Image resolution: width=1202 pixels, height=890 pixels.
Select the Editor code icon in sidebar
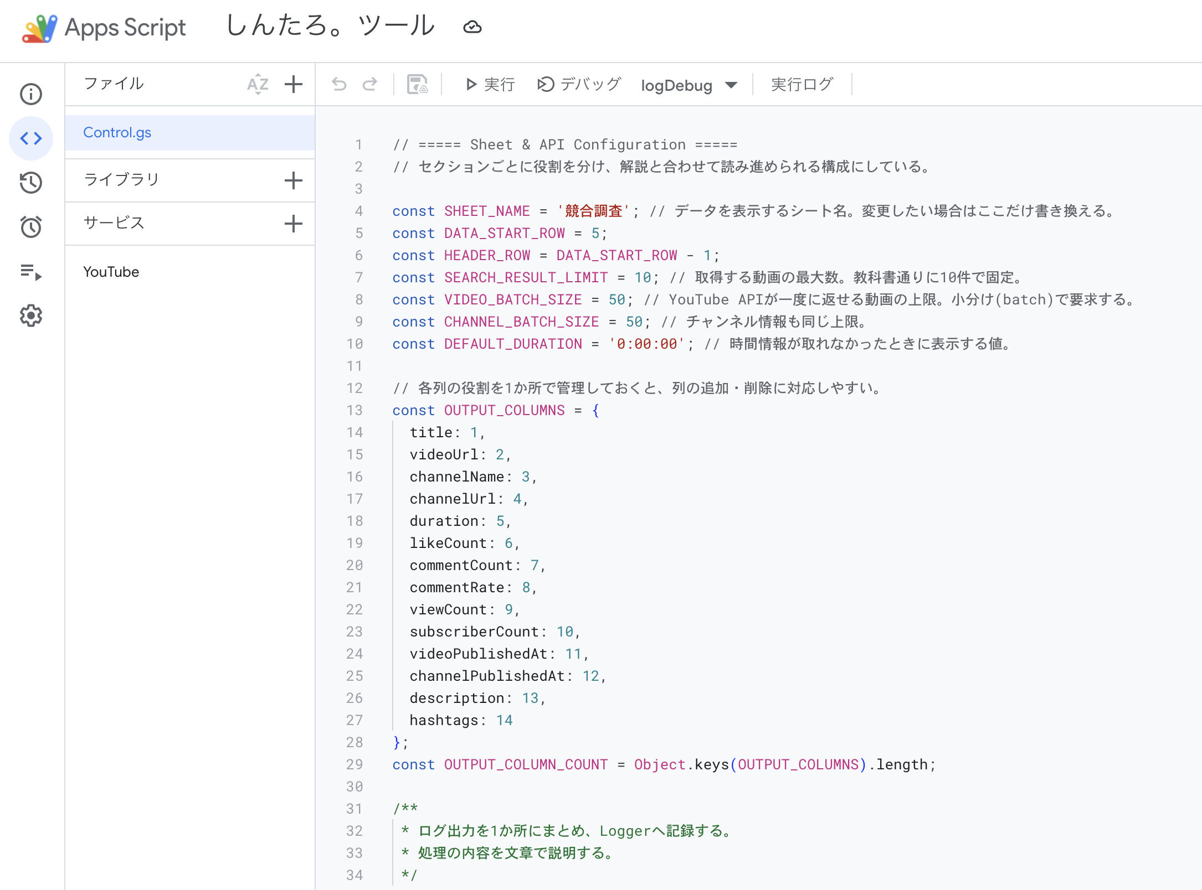tap(31, 138)
